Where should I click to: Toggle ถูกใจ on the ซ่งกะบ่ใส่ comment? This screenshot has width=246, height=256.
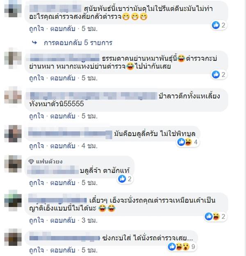(36, 250)
